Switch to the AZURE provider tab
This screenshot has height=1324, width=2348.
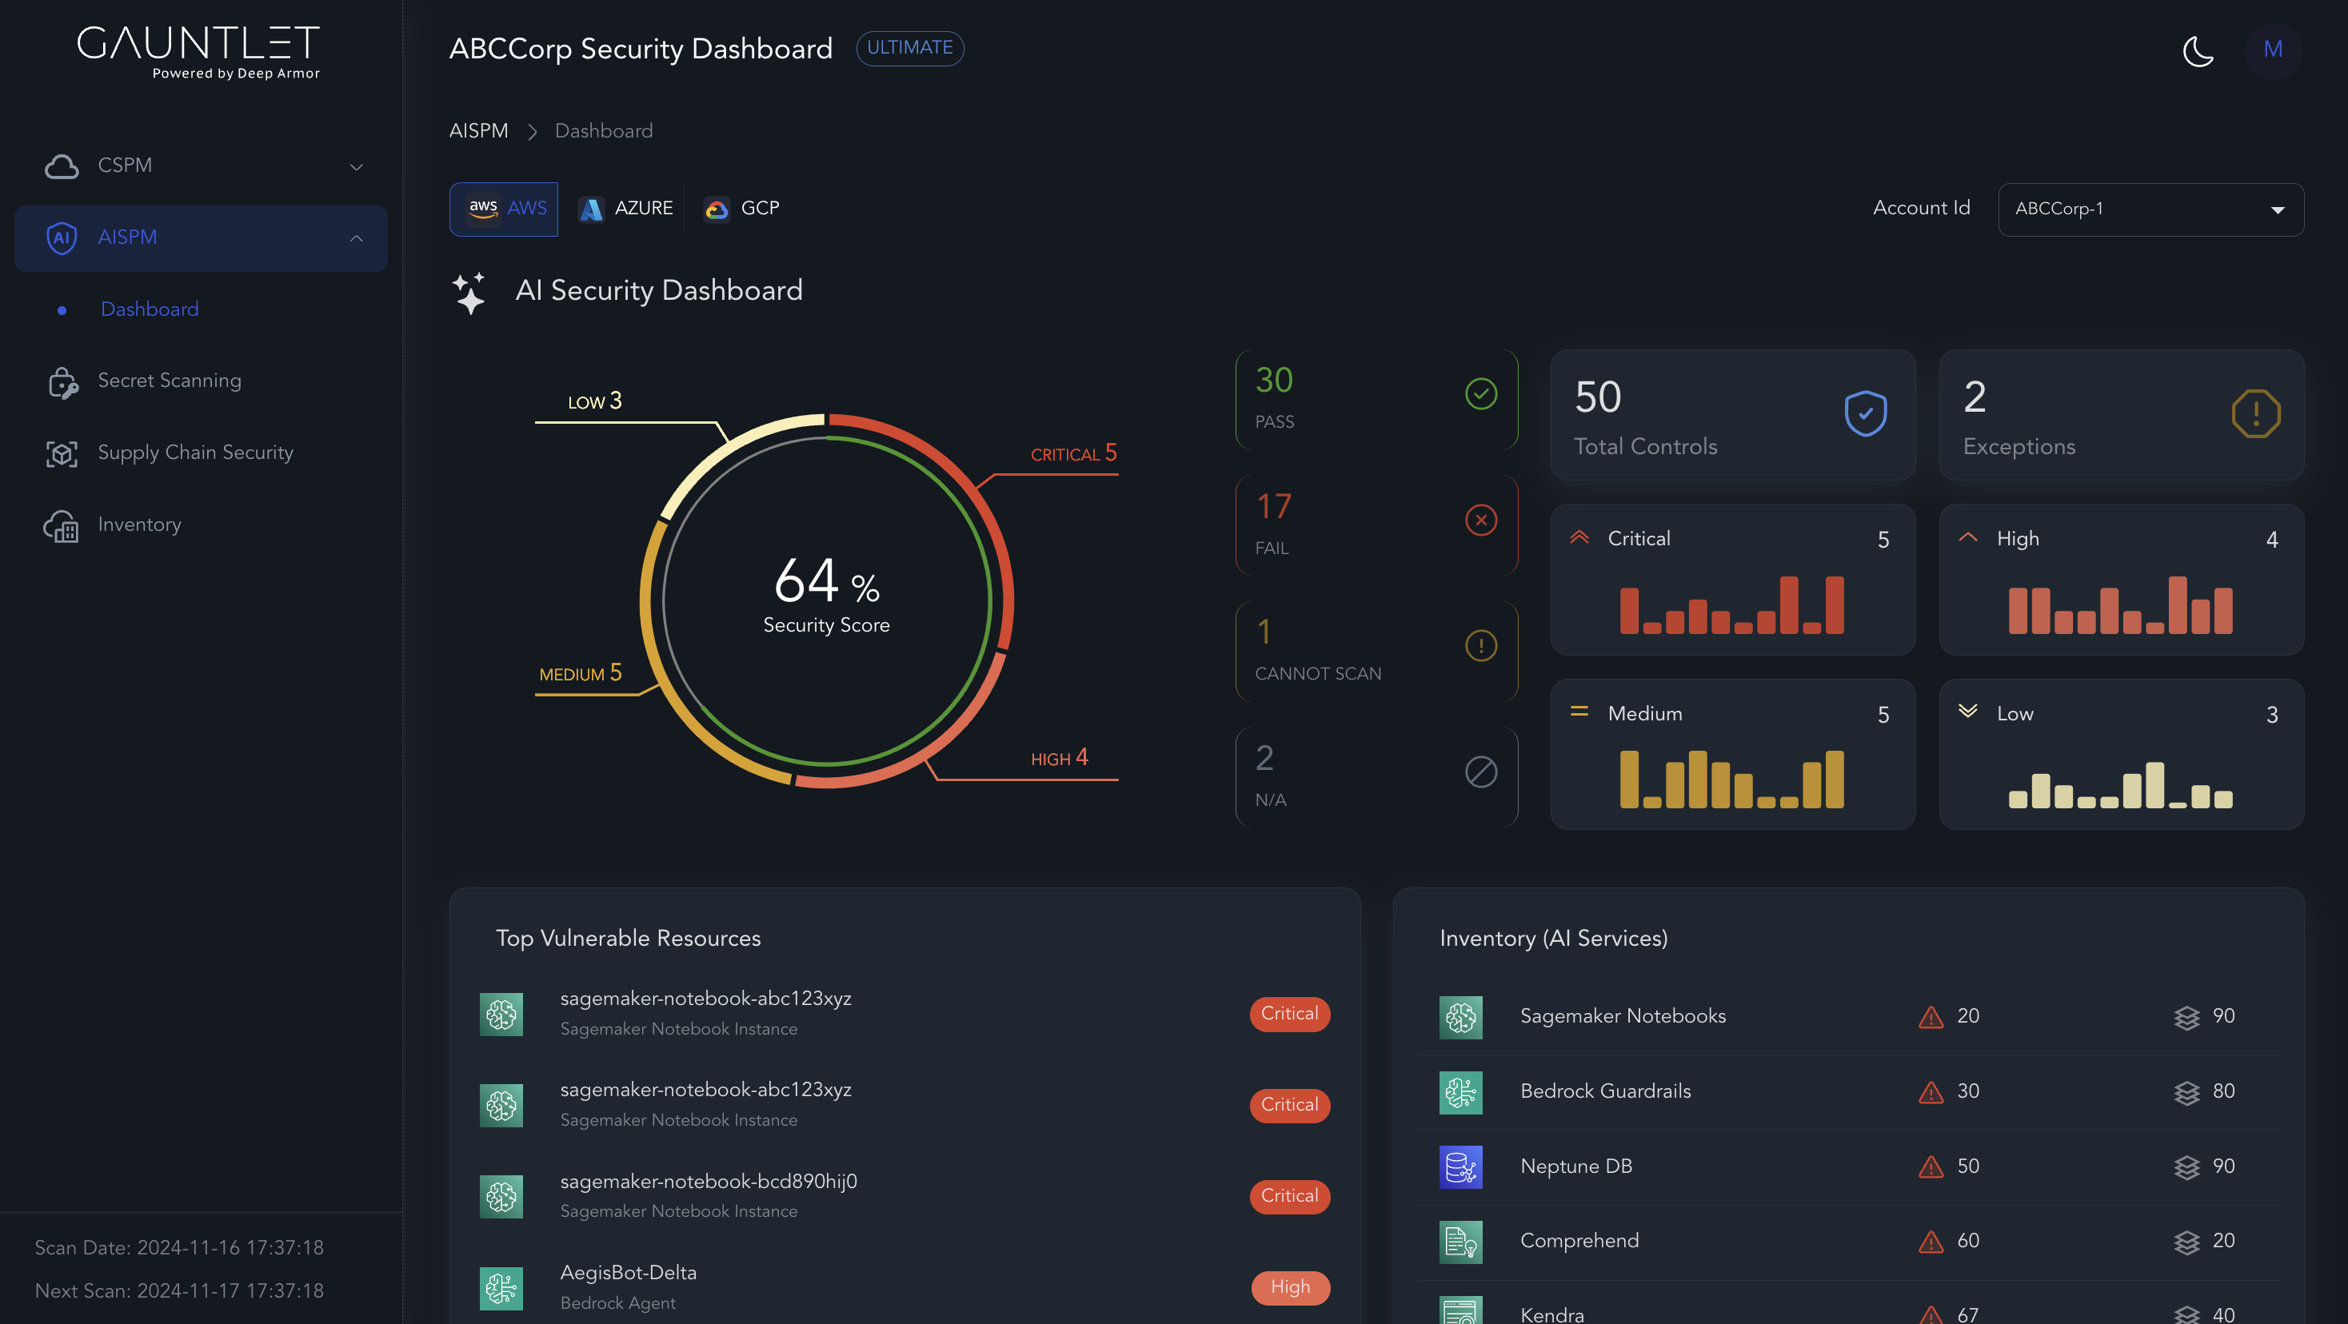[626, 209]
